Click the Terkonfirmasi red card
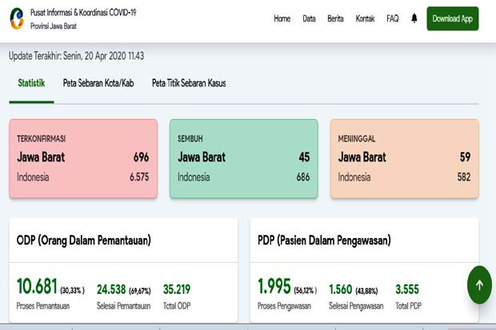The height and width of the screenshot is (330, 496). point(83,159)
